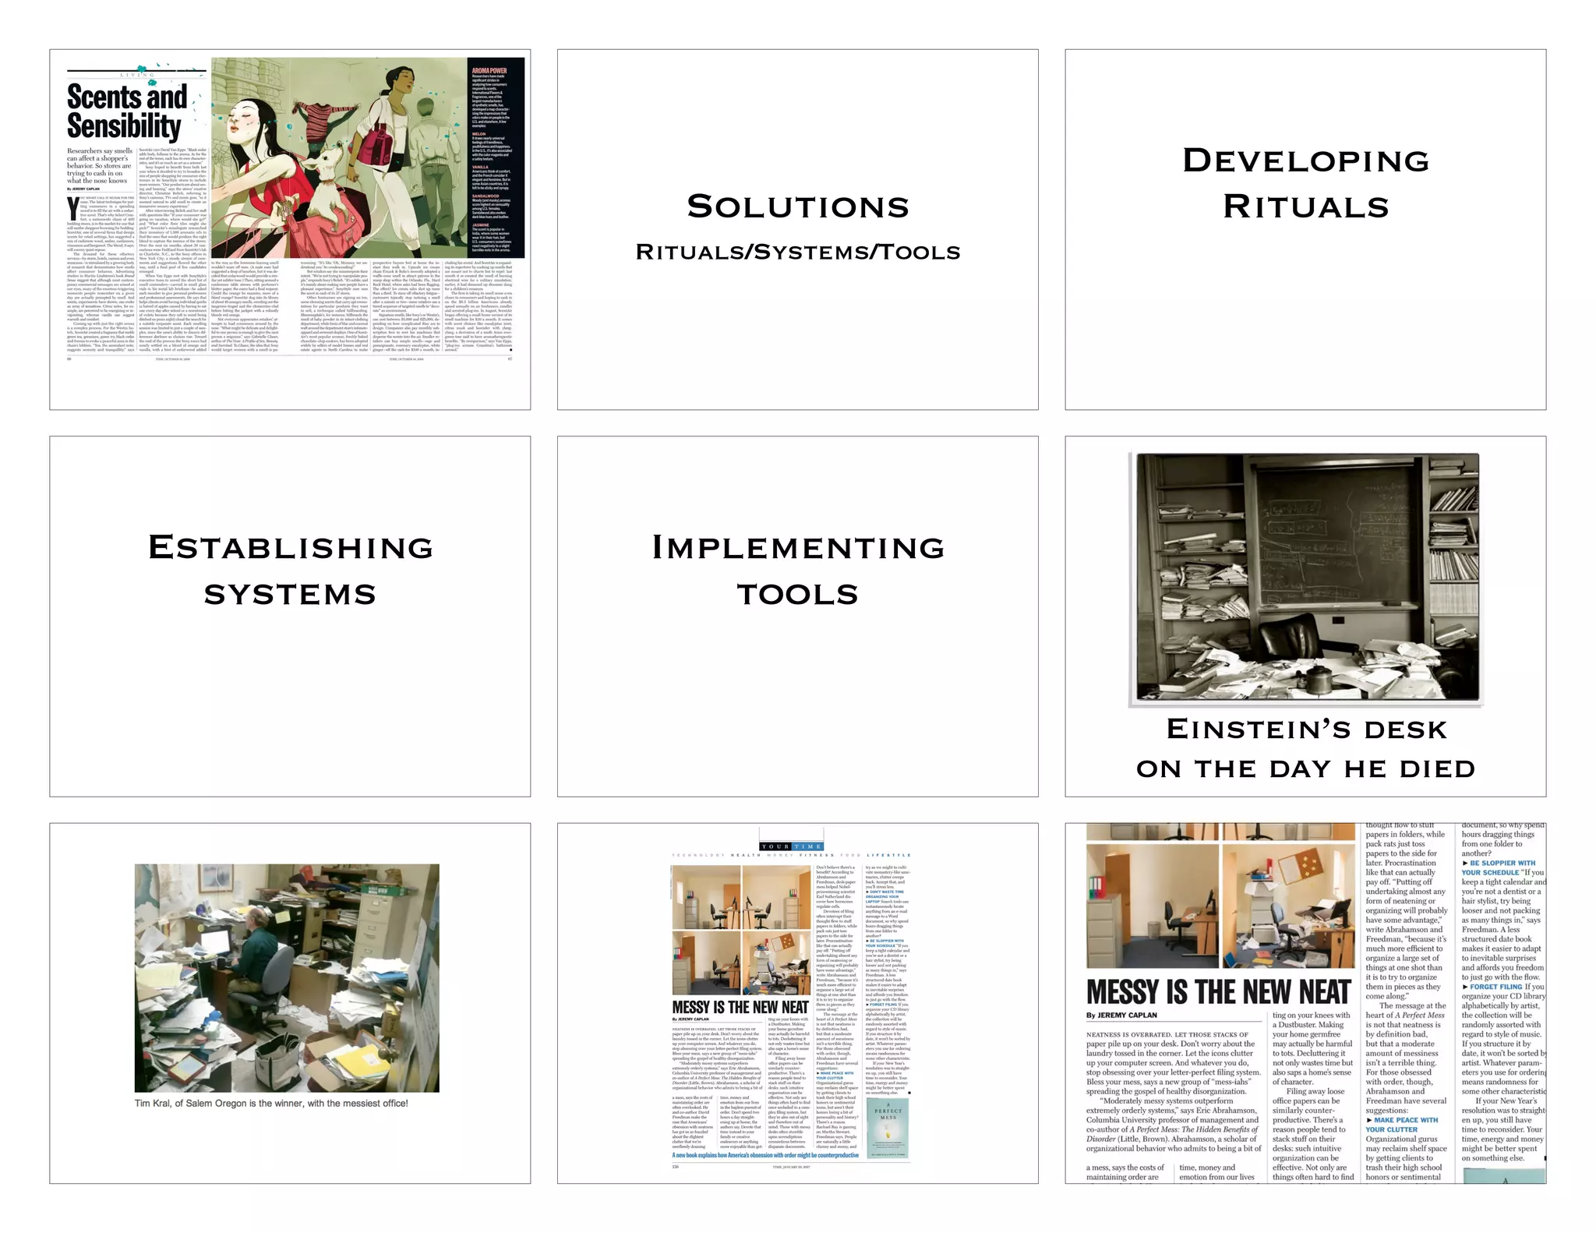Screen dimensions: 1596x1233
Task: Click the 'Be Sloppier With Your Schedule' subheading
Action: pyautogui.click(x=1499, y=867)
